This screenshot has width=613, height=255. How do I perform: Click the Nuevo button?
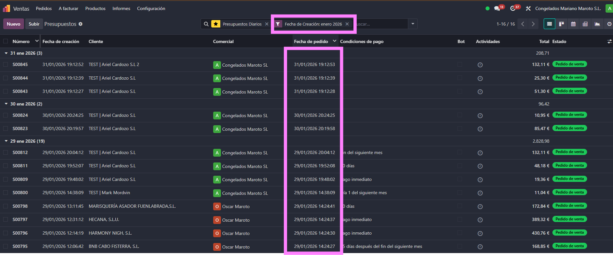[14, 24]
